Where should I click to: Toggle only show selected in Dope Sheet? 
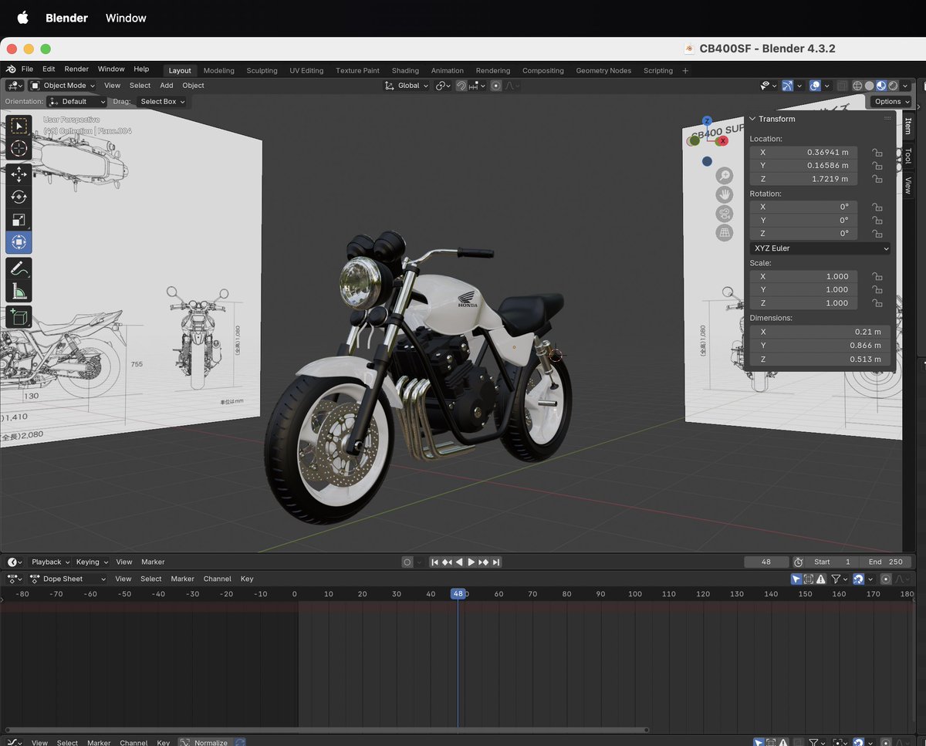point(796,579)
